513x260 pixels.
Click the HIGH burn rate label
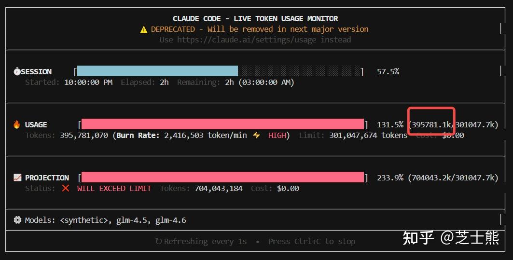click(x=277, y=136)
